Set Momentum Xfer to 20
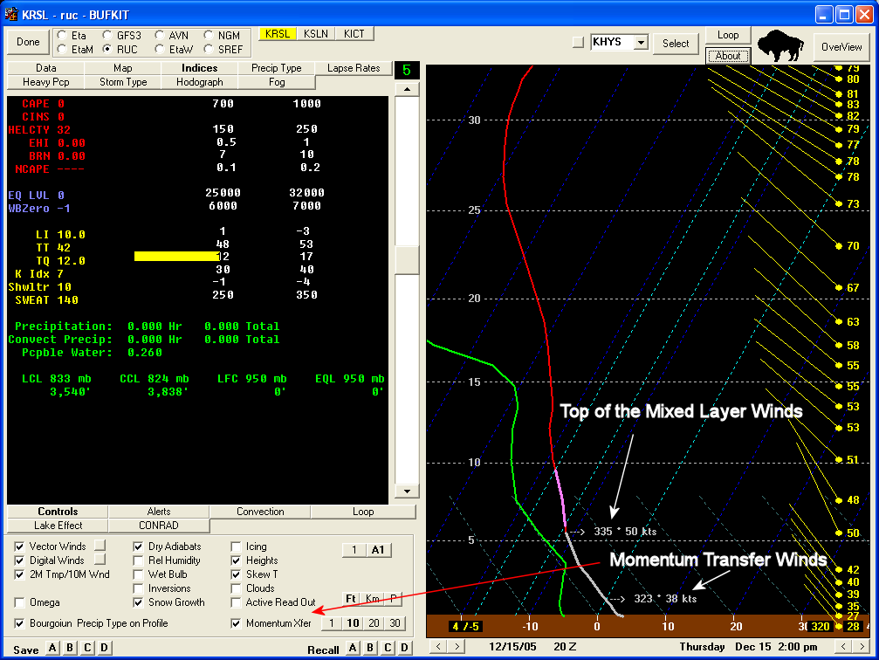The width and height of the screenshot is (879, 660). click(x=374, y=623)
